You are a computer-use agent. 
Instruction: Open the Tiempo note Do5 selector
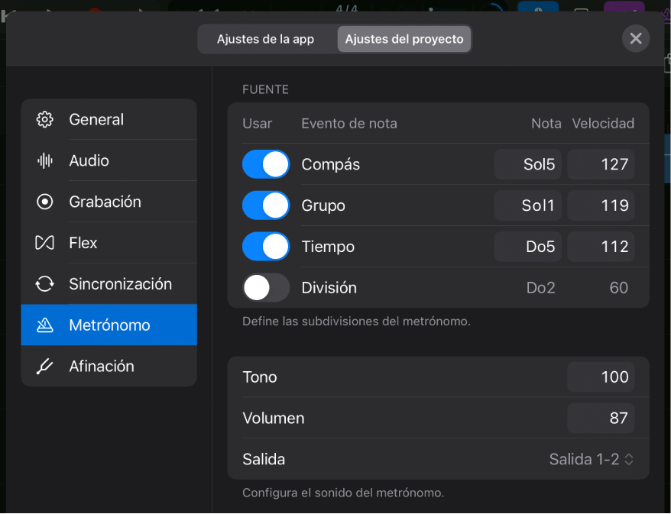(x=527, y=247)
